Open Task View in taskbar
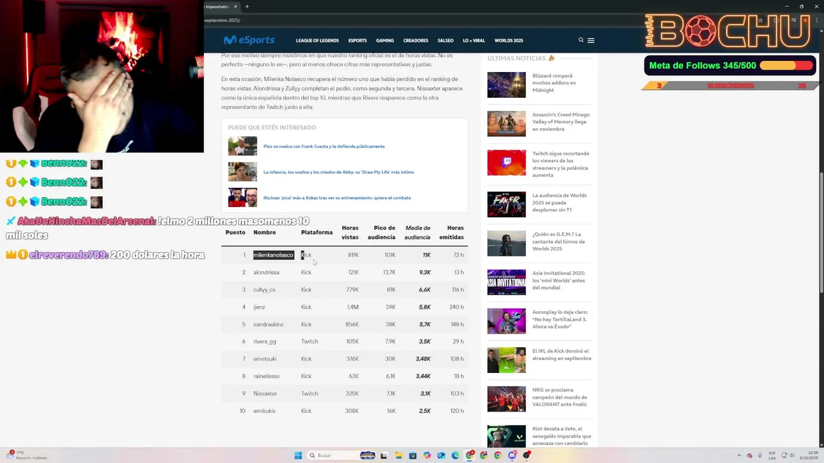 pos(384,455)
